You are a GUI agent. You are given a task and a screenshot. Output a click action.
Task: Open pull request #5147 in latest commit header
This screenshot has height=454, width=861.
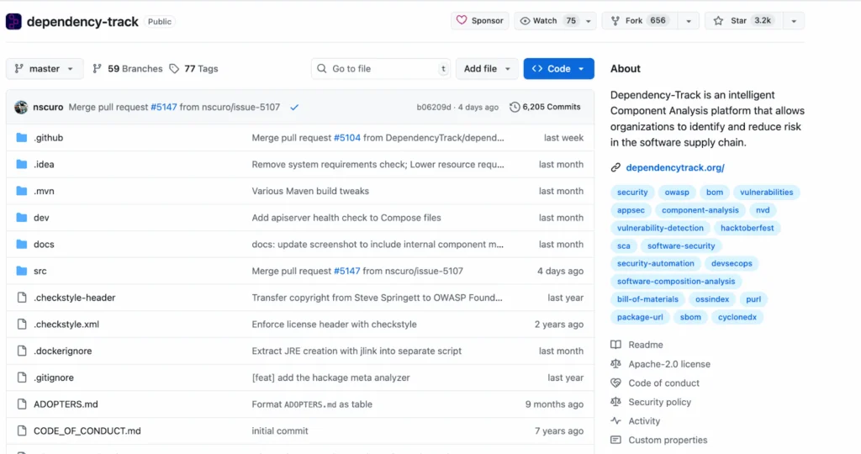164,107
